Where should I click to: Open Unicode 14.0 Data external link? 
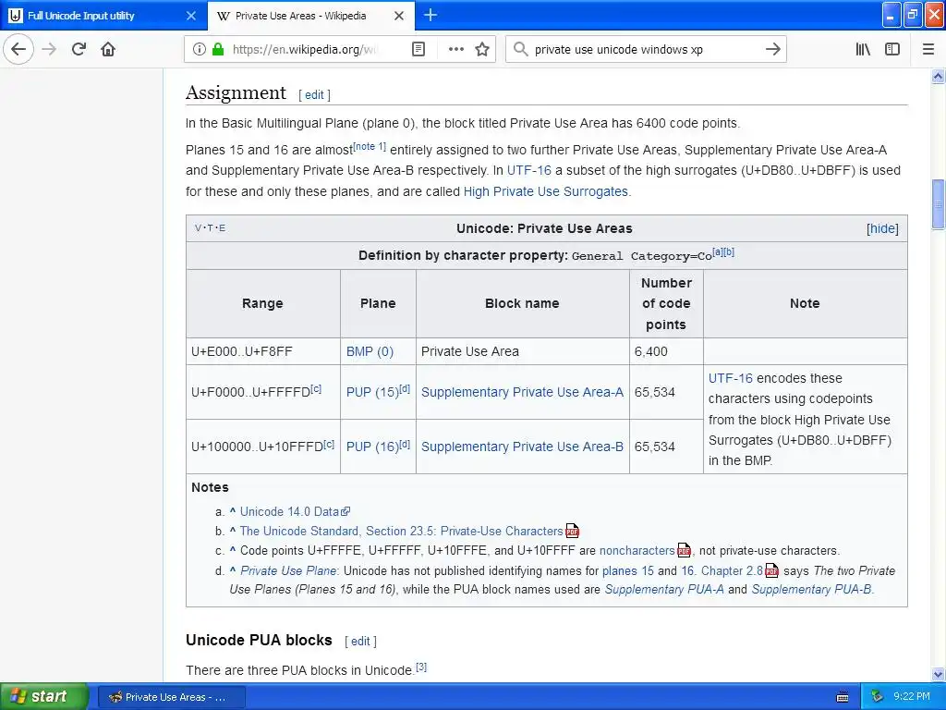pos(295,511)
